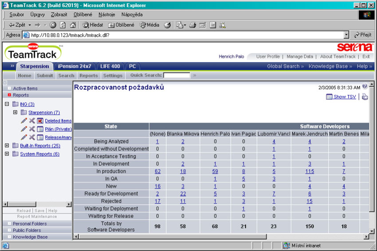Expand the Knowledge Base sidebar section
377x251 pixels.
point(30,237)
